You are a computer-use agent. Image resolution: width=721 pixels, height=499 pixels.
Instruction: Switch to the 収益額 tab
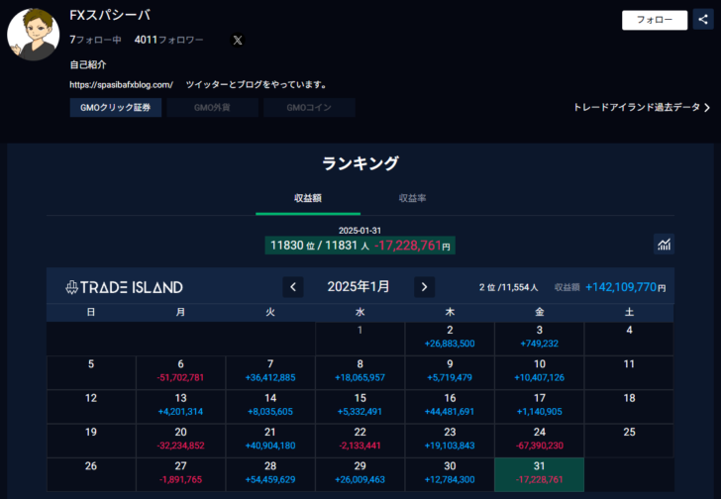coord(307,198)
